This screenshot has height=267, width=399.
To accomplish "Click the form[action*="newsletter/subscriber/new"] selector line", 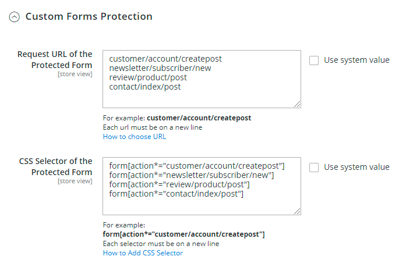I will coord(192,176).
